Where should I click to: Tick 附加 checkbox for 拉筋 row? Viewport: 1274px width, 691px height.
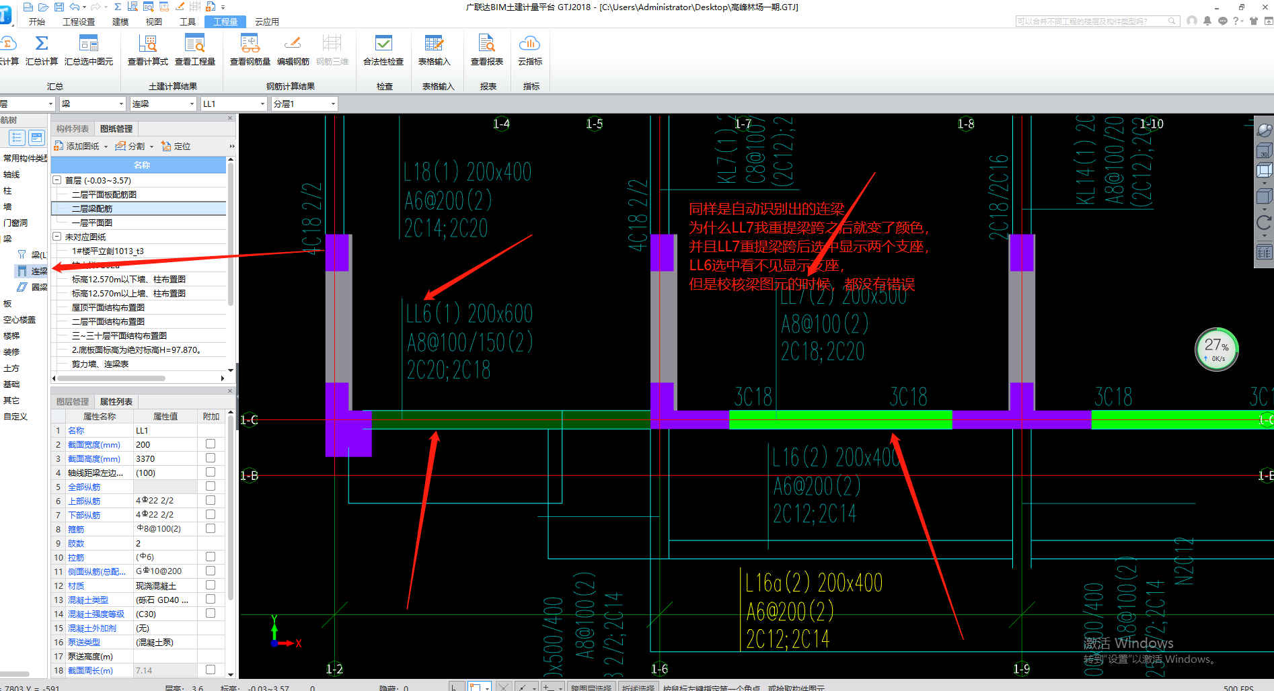pyautogui.click(x=211, y=557)
